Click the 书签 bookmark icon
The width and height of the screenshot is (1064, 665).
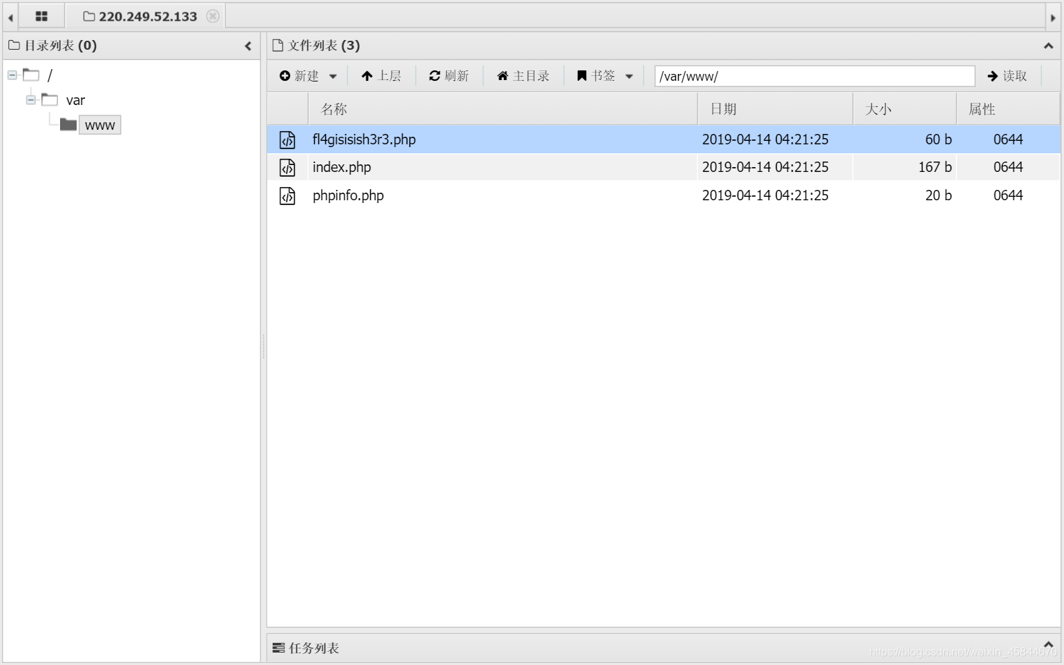tap(582, 75)
